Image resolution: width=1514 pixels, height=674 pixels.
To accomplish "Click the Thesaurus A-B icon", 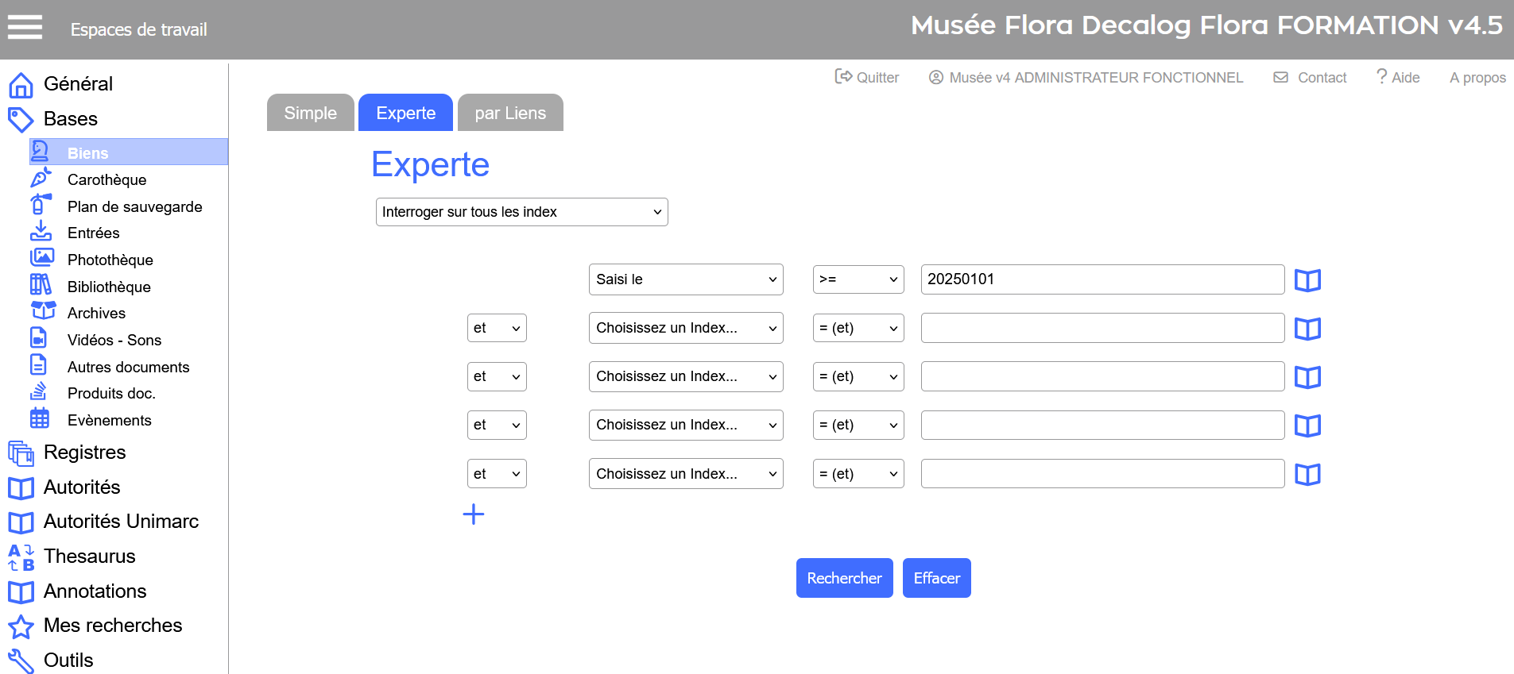I will [x=21, y=557].
